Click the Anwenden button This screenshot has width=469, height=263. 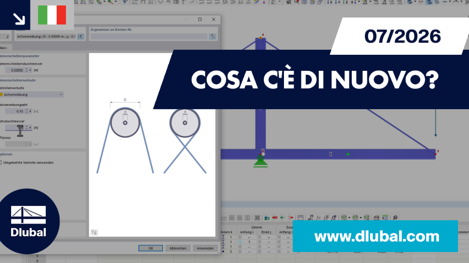point(205,248)
